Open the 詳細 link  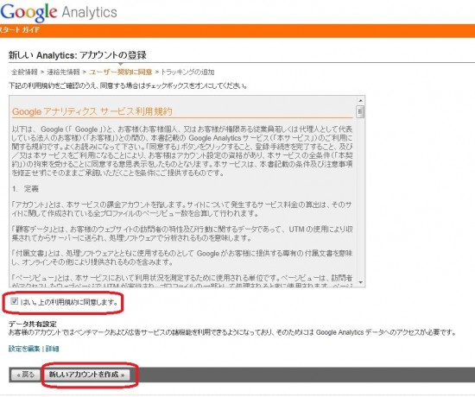(52, 349)
